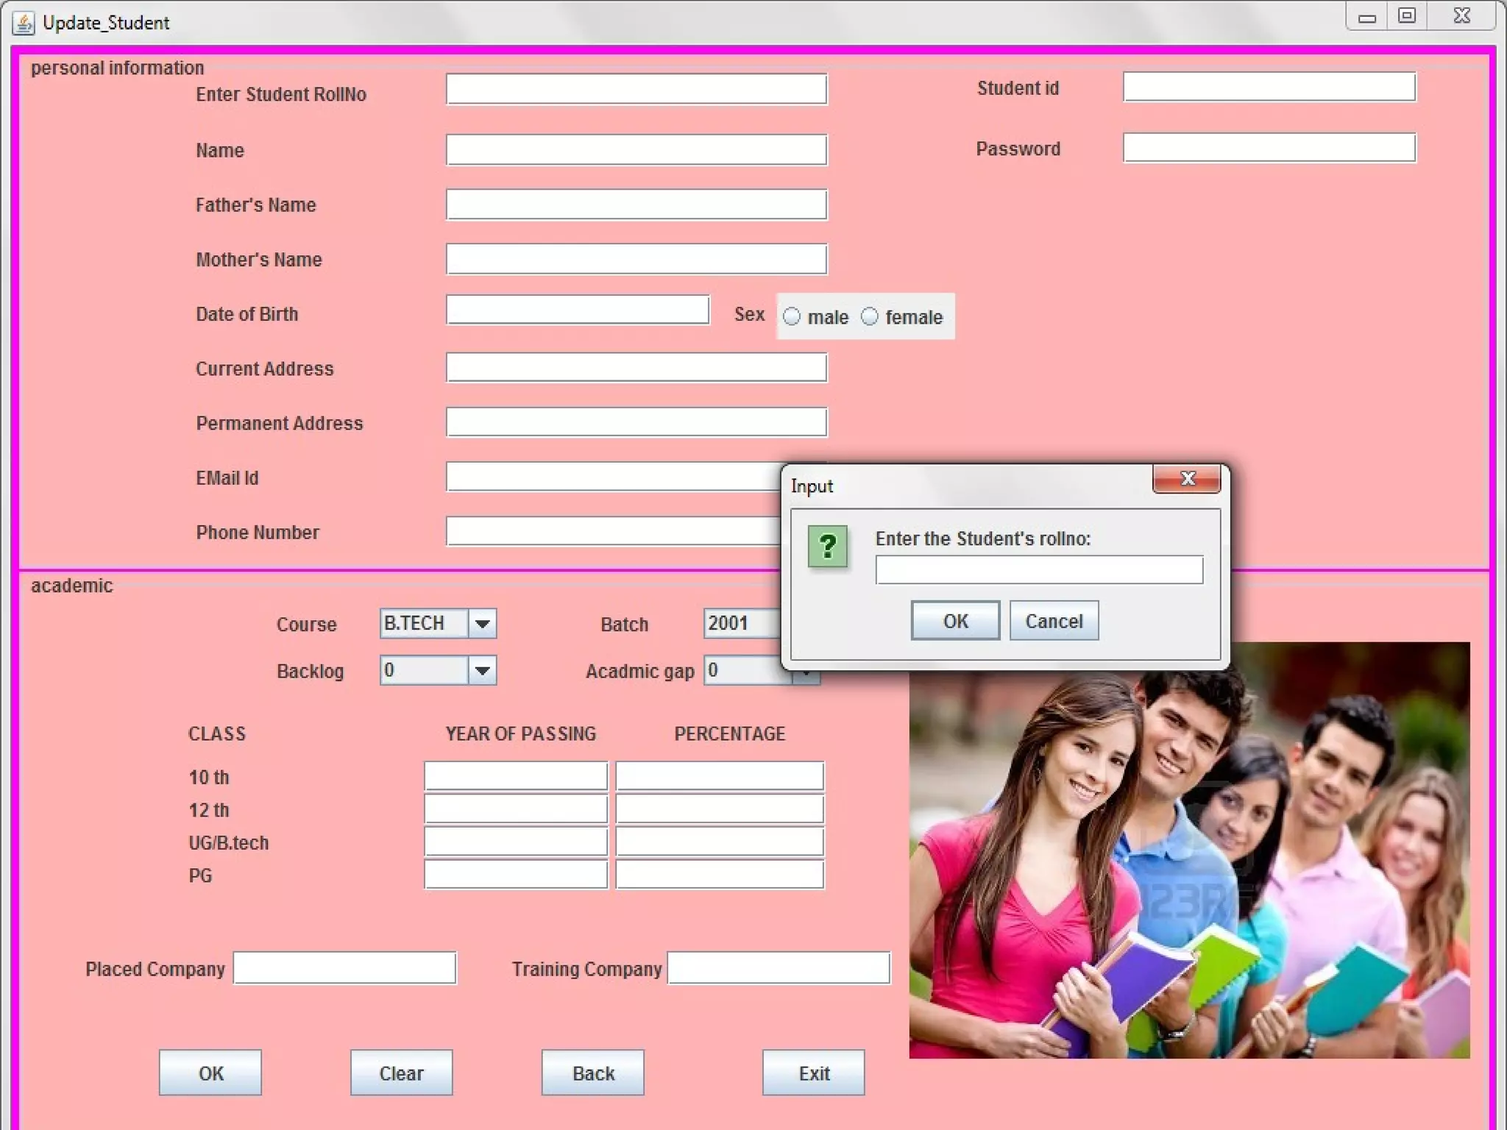Select the female radio button
The image size is (1507, 1130).
click(870, 317)
